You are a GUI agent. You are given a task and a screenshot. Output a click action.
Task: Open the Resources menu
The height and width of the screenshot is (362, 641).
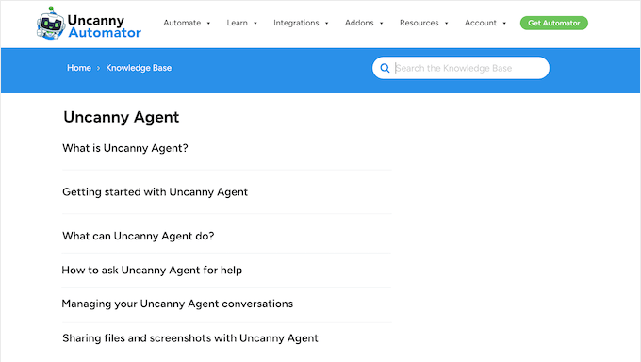(419, 23)
